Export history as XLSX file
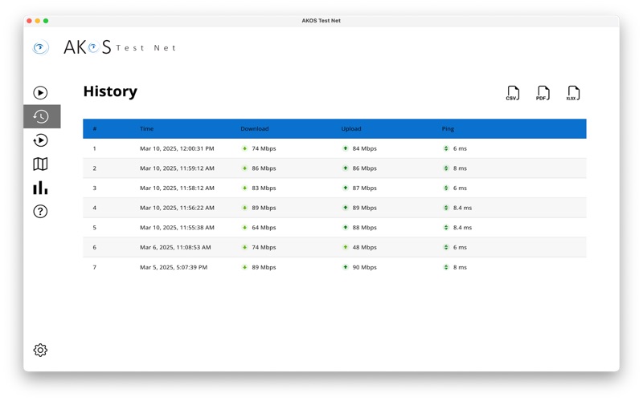 [x=573, y=93]
